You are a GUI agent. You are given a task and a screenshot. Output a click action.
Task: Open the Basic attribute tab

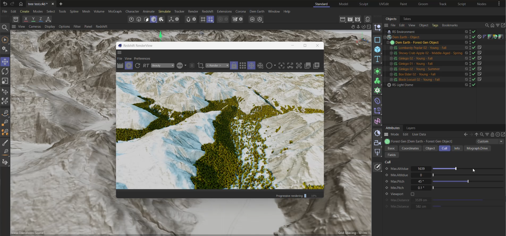(391, 148)
